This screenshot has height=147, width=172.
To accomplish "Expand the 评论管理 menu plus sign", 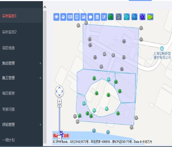I will [x=40, y=125].
